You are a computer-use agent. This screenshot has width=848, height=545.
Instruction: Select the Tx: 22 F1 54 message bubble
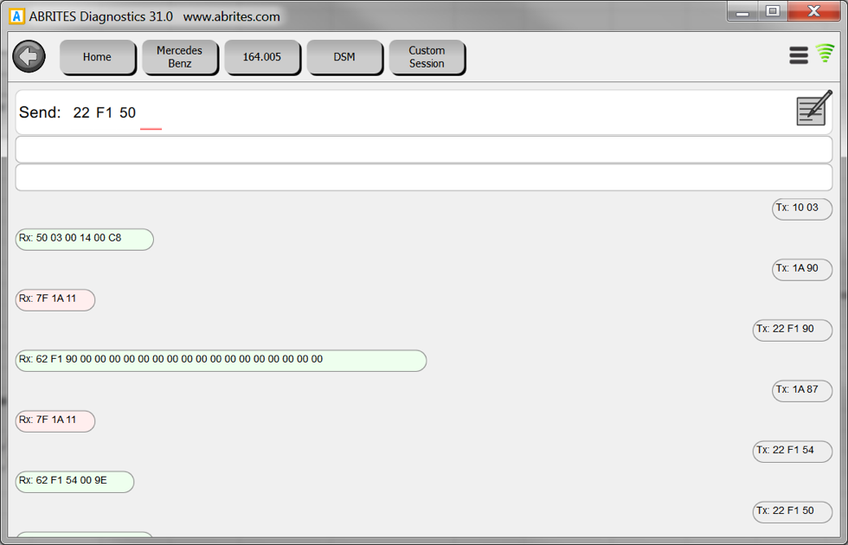point(793,451)
